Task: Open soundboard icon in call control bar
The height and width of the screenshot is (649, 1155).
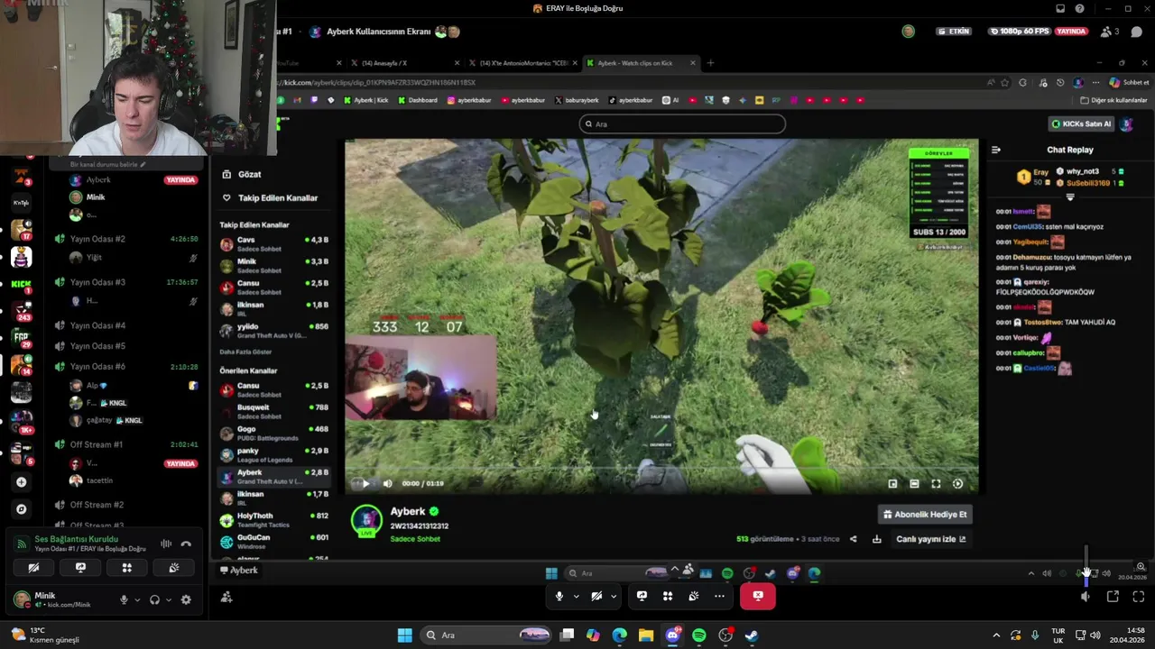Action: 693,596
